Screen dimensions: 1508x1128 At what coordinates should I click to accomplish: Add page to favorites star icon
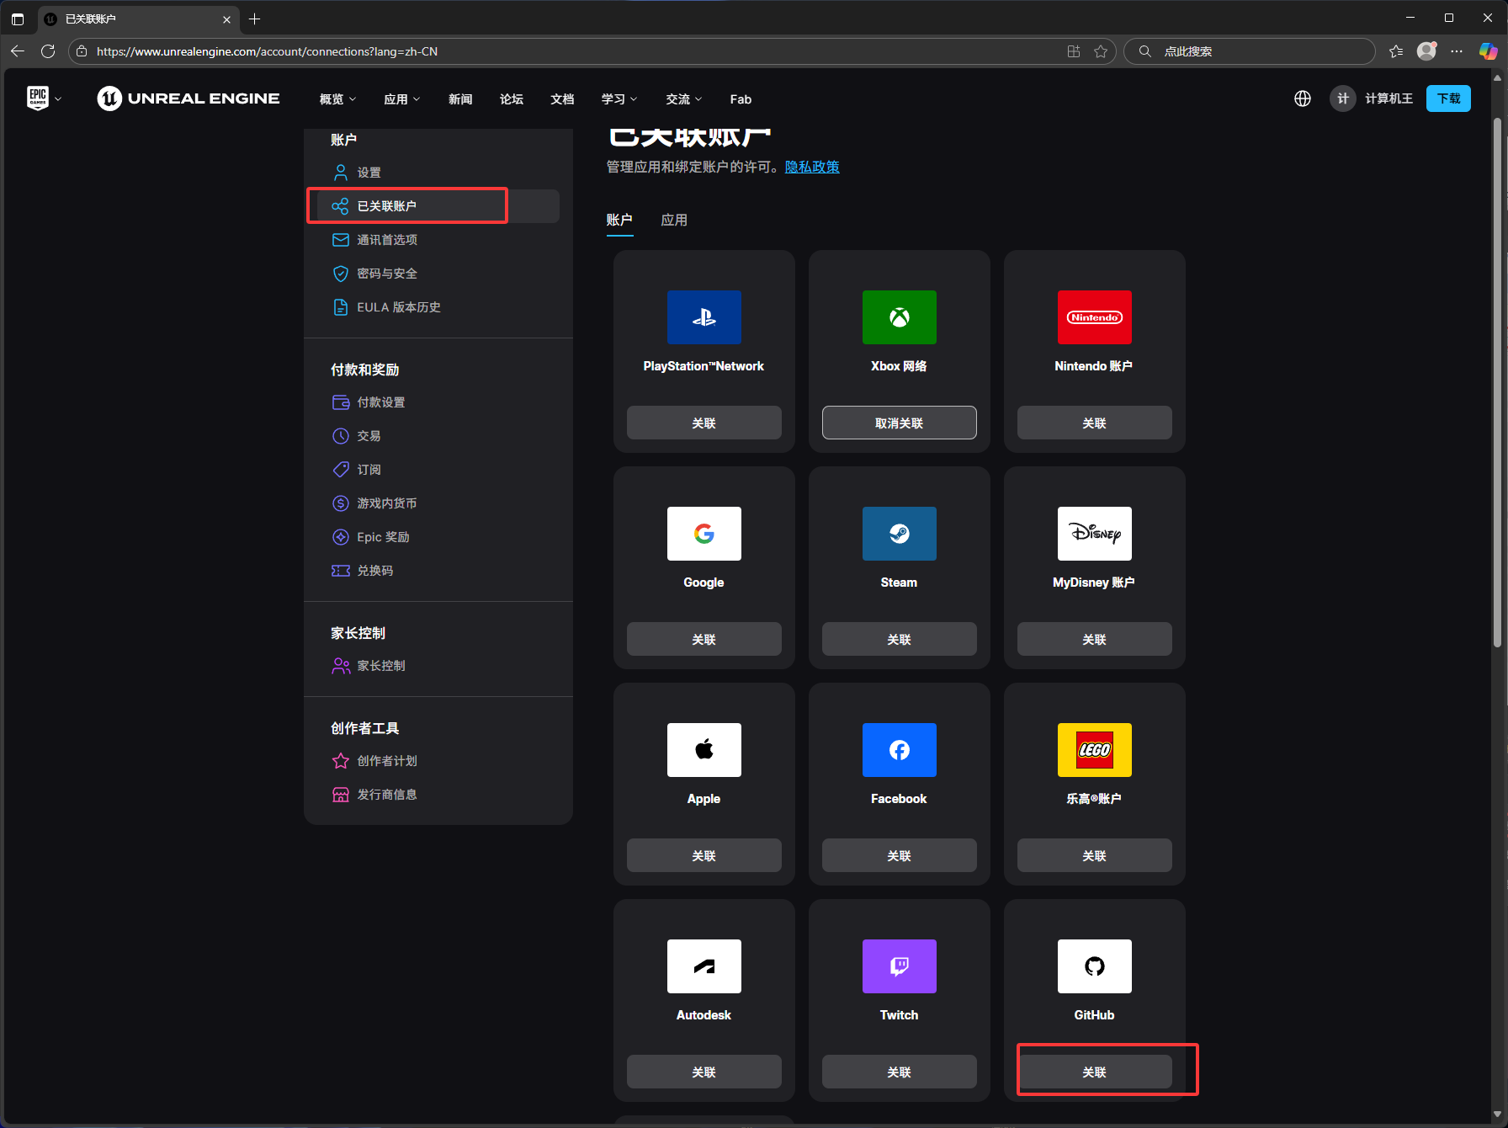coord(1101,51)
